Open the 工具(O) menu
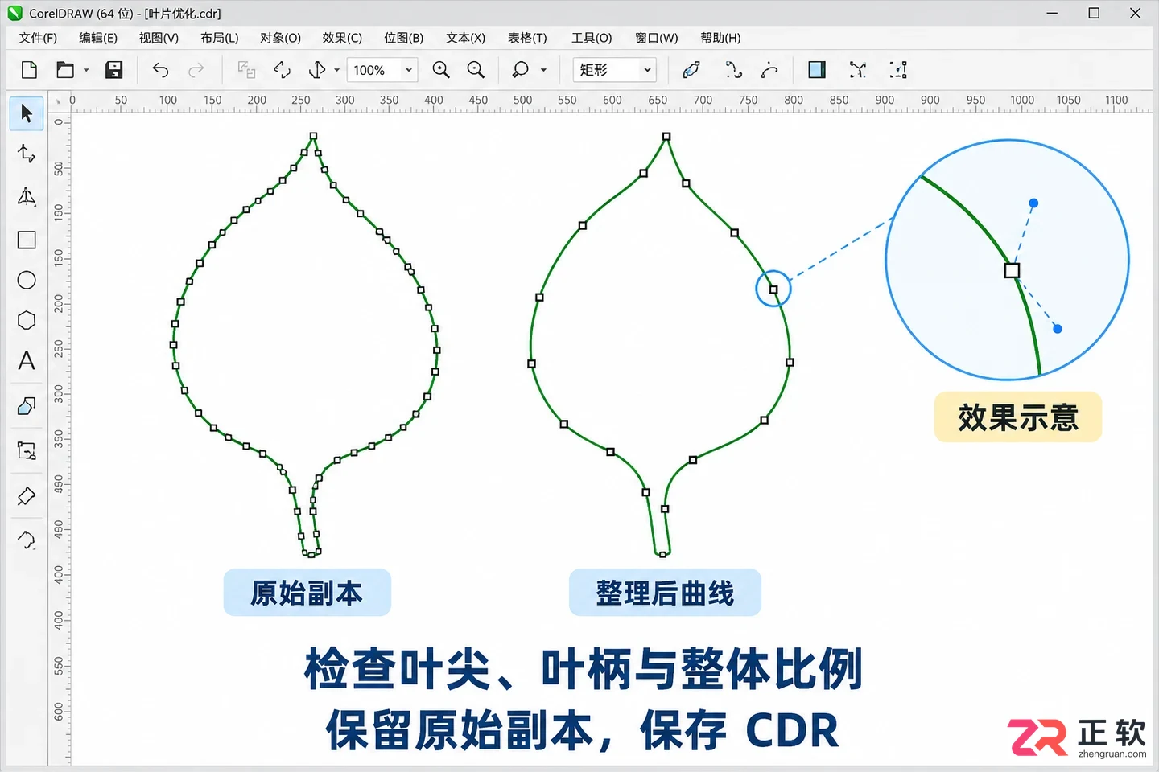 [592, 38]
